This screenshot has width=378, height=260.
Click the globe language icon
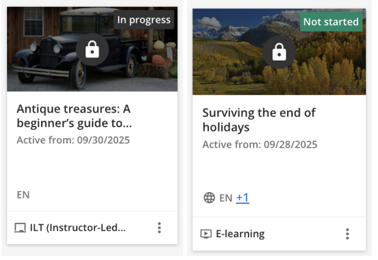[209, 198]
